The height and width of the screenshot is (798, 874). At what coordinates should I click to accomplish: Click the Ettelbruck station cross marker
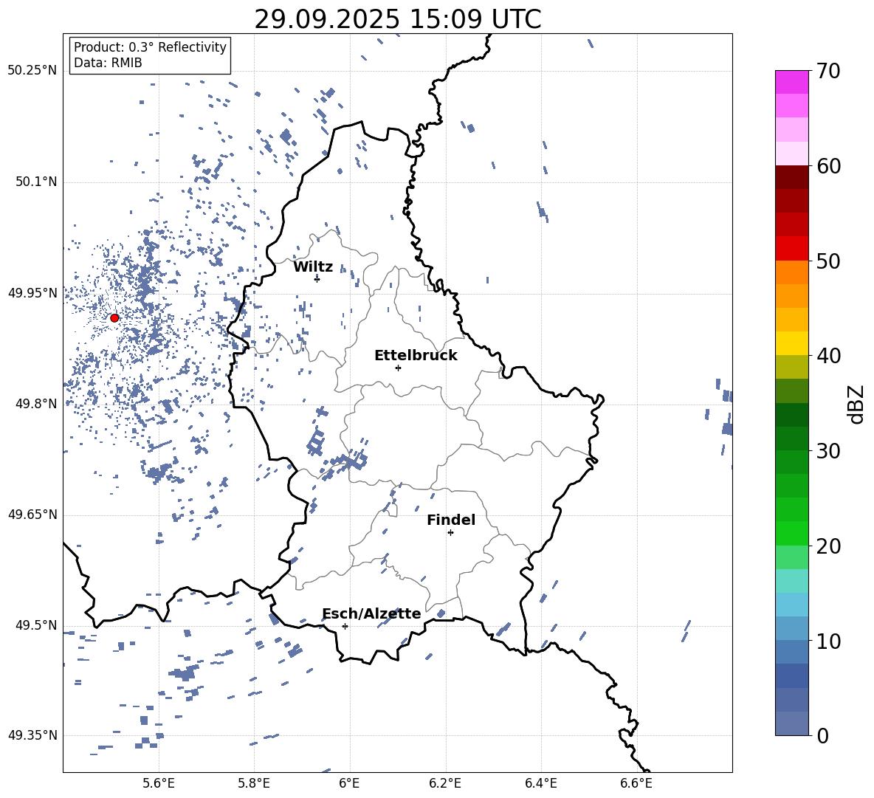[x=398, y=368]
